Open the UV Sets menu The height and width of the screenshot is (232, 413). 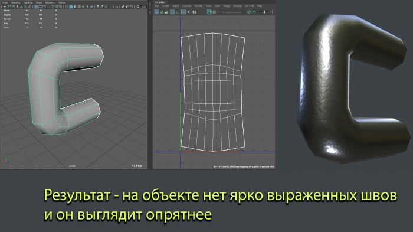[x=250, y=6]
